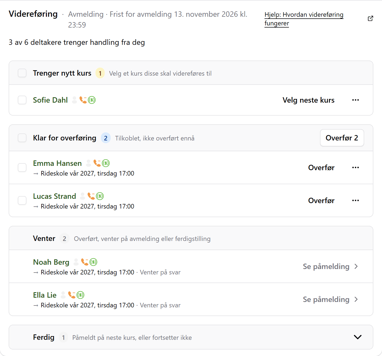Click the phone icon next to Sofie Dahl

[83, 100]
